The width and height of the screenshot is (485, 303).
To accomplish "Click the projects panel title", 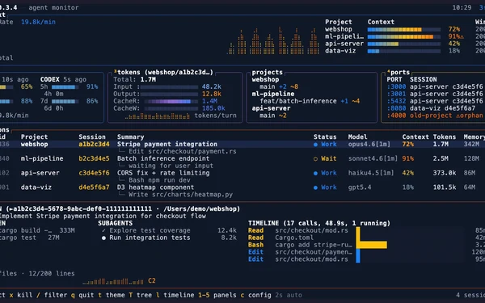I will coord(268,73).
